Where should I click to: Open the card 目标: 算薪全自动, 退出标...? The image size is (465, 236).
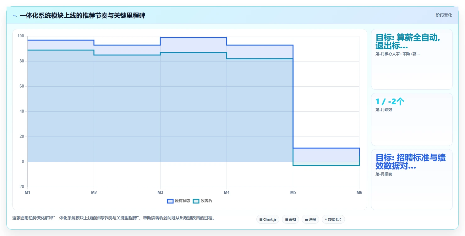pyautogui.click(x=412, y=59)
